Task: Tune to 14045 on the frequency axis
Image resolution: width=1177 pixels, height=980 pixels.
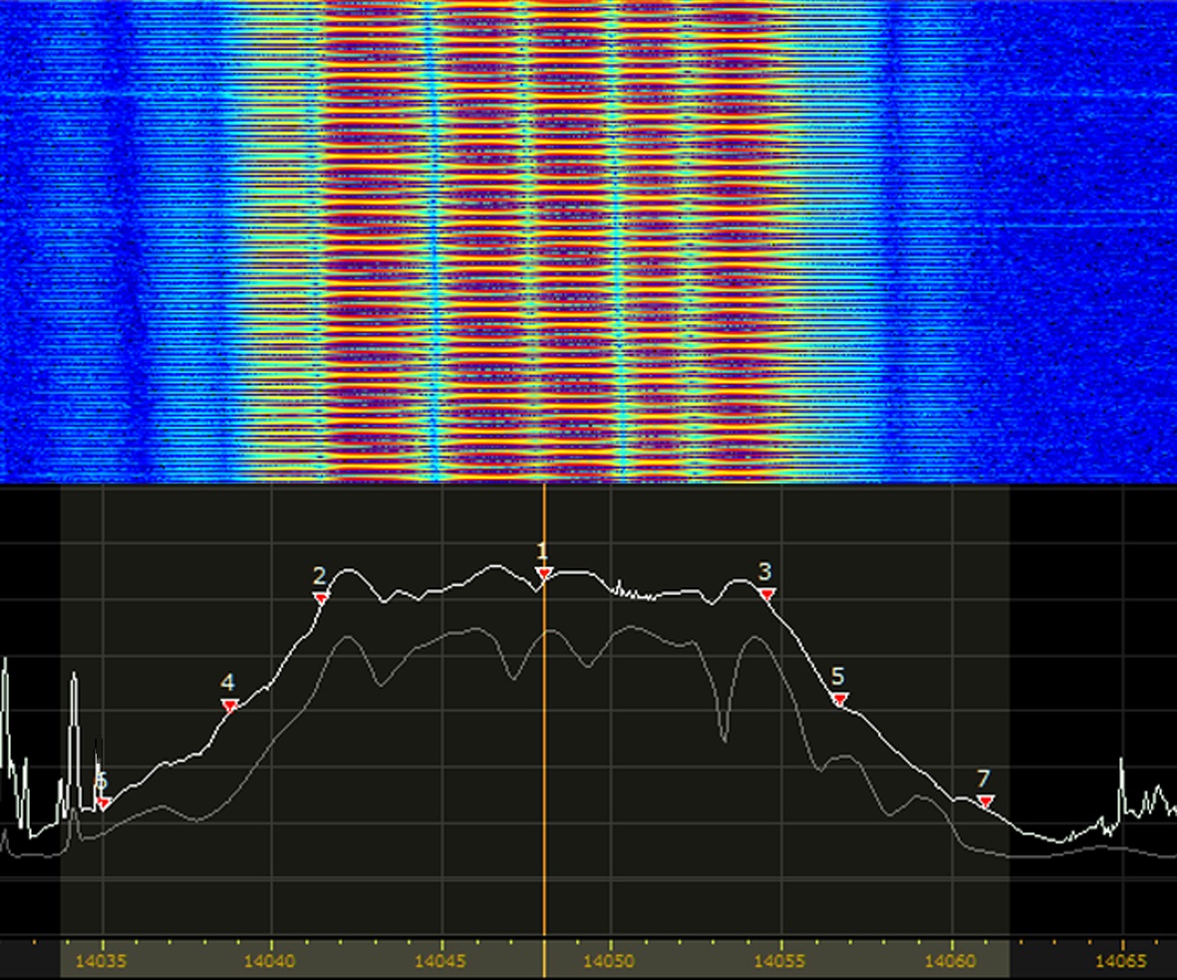Action: pos(441,961)
